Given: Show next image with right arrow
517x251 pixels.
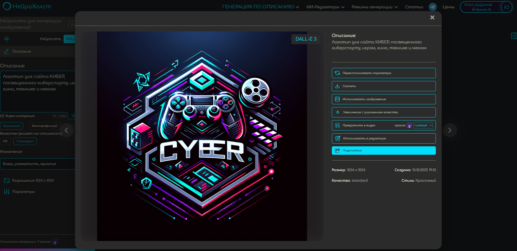Looking at the screenshot, I should click(450, 130).
